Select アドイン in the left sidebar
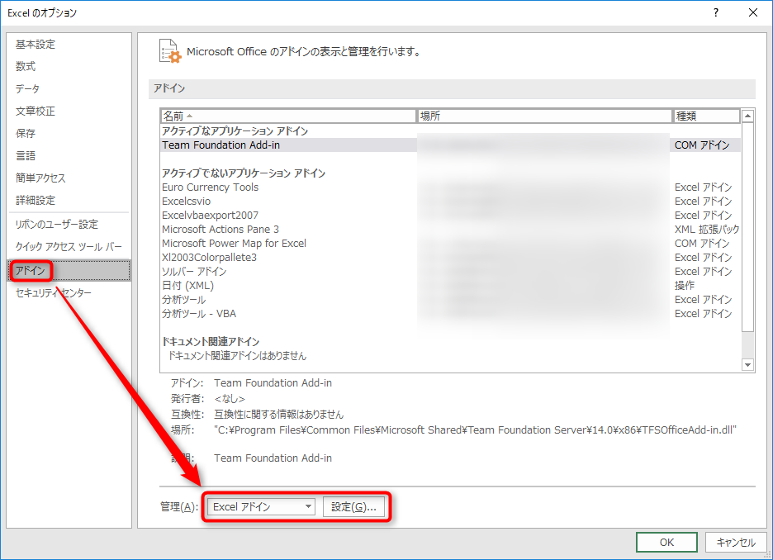This screenshot has height=560, width=773. click(30, 270)
